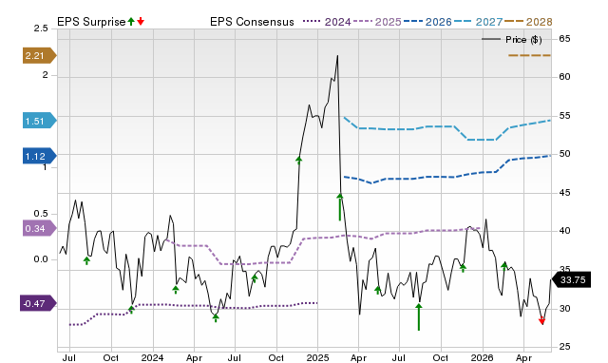This screenshot has width=608, height=363.
Task: Click the 2.5 label on the EPS axis
Action: click(41, 29)
